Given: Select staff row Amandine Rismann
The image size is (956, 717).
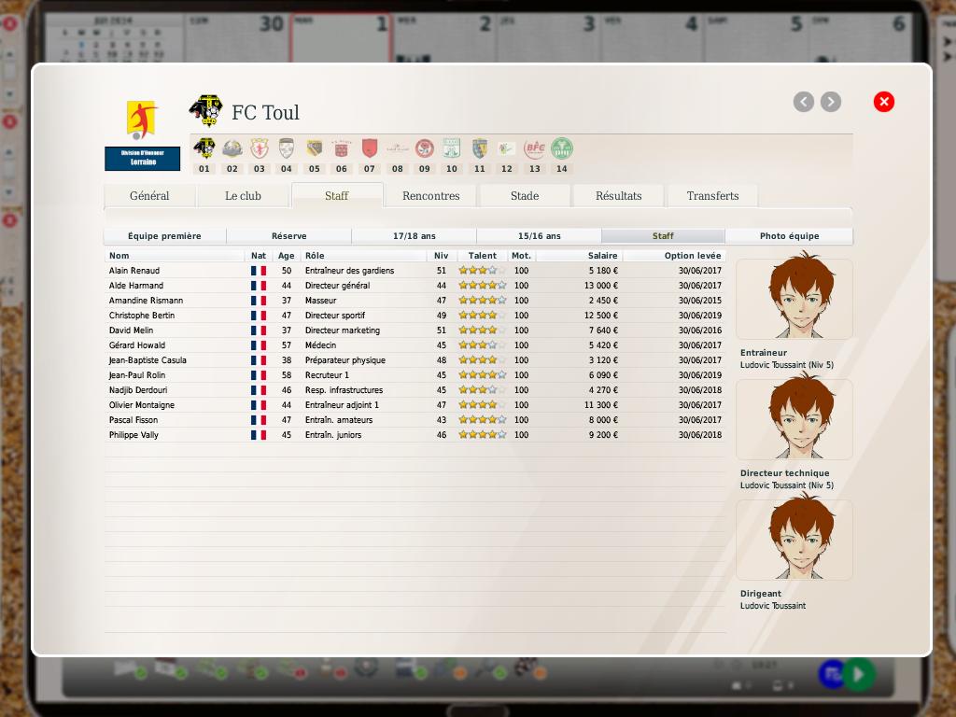Looking at the screenshot, I should (415, 300).
